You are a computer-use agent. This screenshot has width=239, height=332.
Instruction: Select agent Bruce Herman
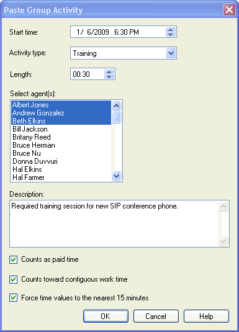coord(61,145)
